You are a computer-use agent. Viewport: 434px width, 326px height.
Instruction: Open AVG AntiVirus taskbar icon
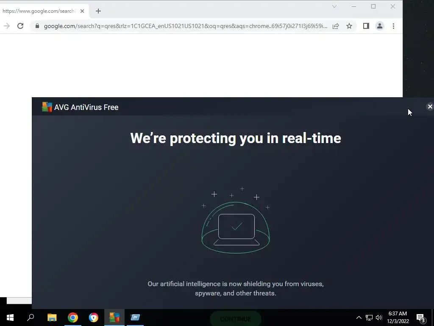click(114, 318)
